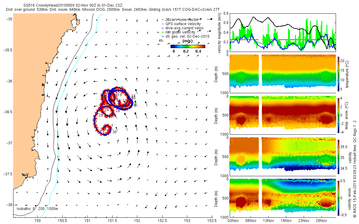The image size is (359, 224).
Task: Click longitude tick label "153.5"
Action: coord(212,221)
